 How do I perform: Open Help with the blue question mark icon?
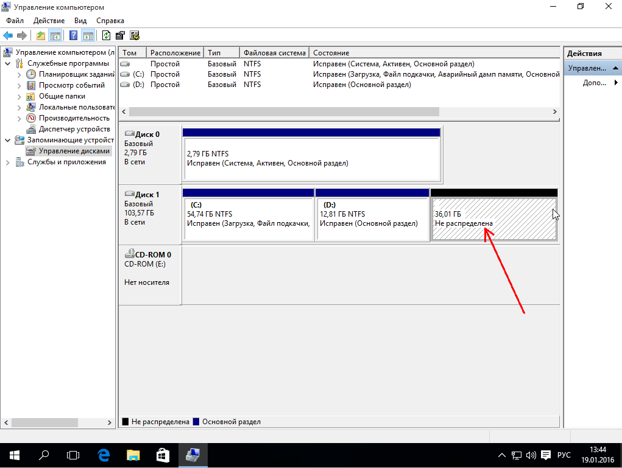pos(74,35)
